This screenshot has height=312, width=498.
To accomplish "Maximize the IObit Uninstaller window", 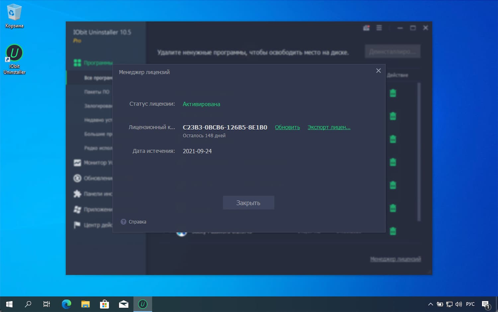I will [413, 28].
